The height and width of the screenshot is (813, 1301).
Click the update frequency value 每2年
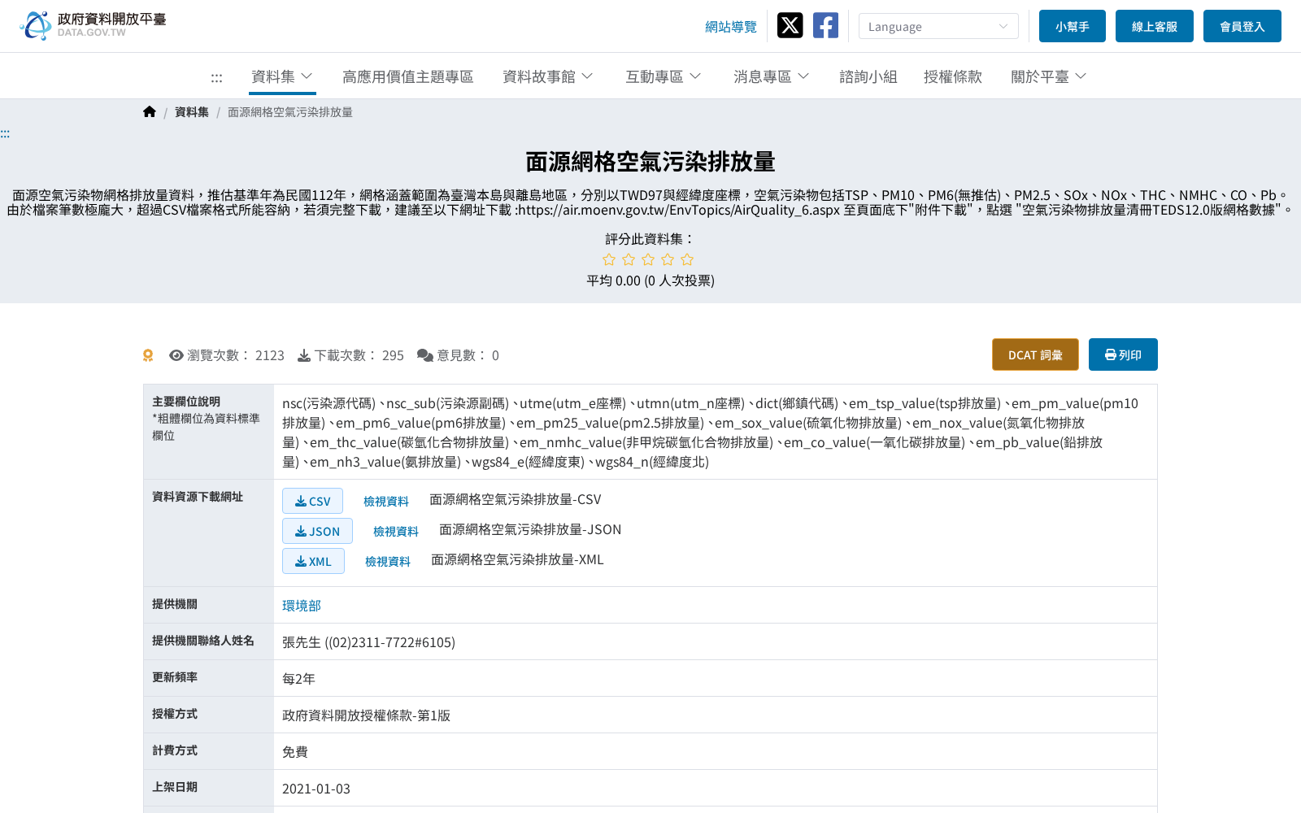[298, 679]
